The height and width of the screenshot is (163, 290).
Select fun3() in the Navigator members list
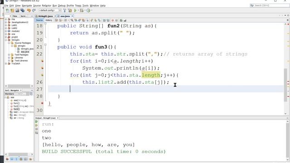point(16,109)
